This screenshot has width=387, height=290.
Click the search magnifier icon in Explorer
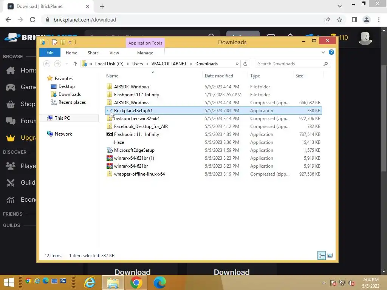tap(325, 64)
